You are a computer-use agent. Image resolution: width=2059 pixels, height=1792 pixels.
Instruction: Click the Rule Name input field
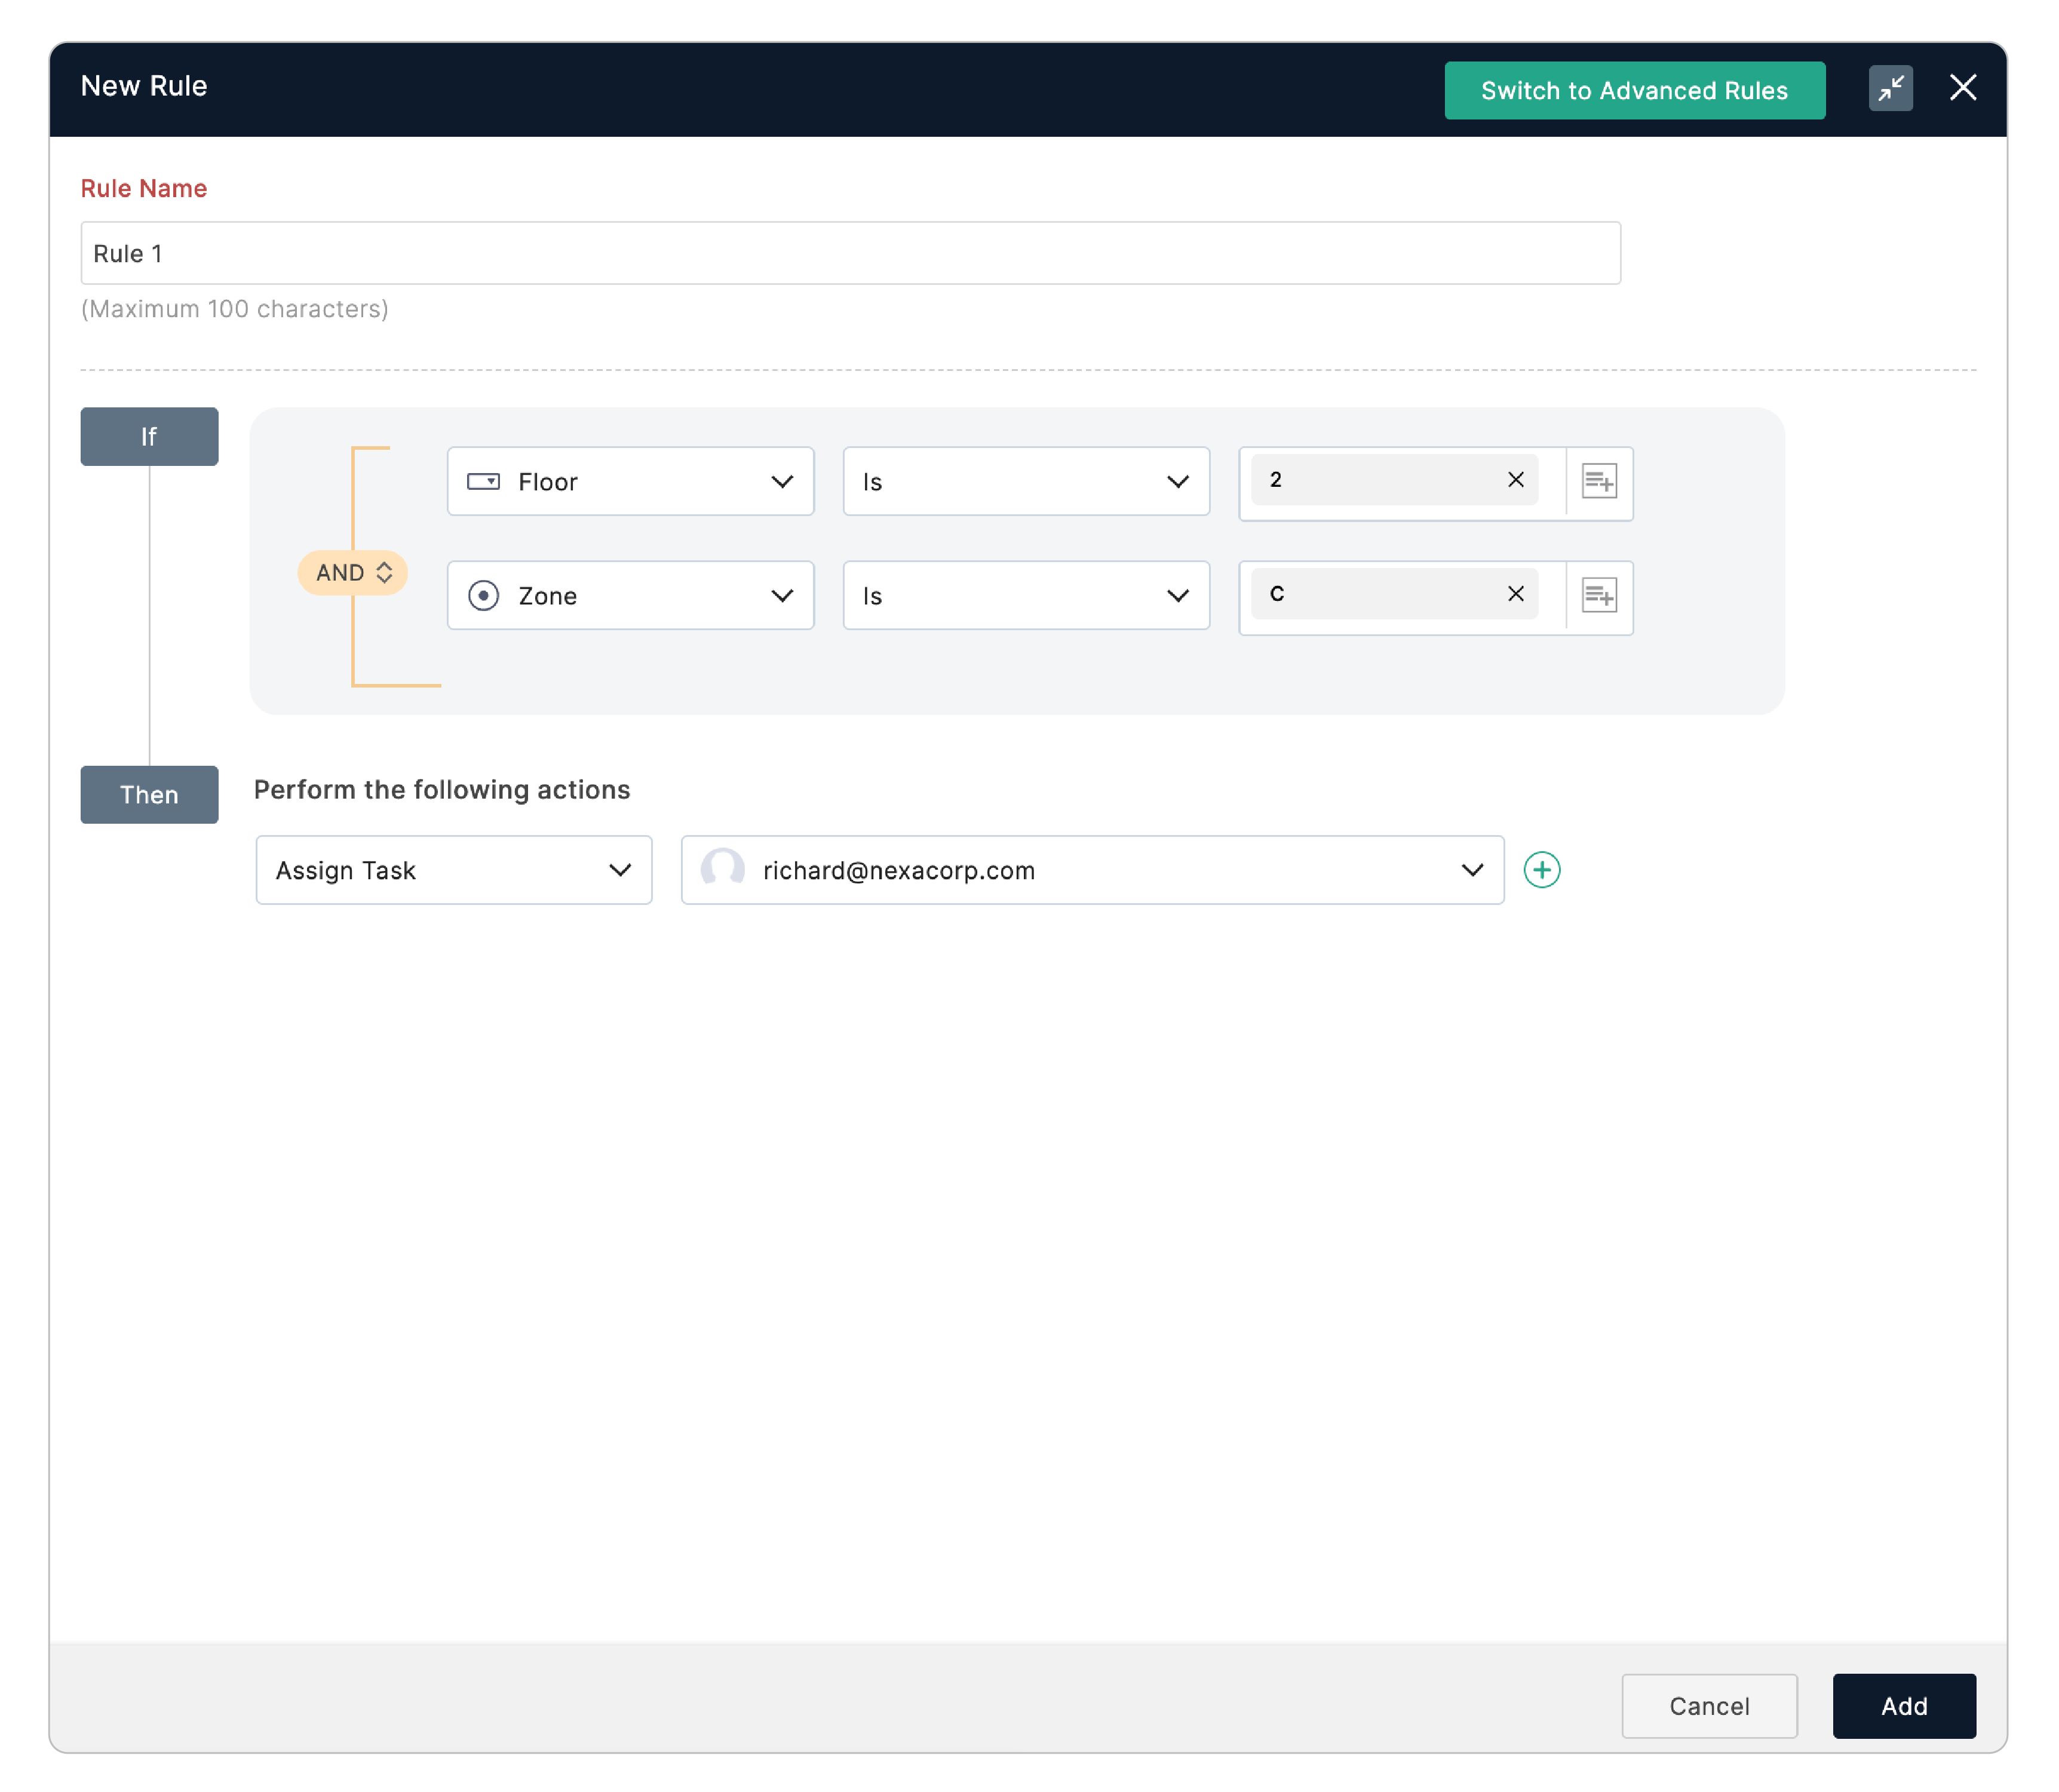850,254
